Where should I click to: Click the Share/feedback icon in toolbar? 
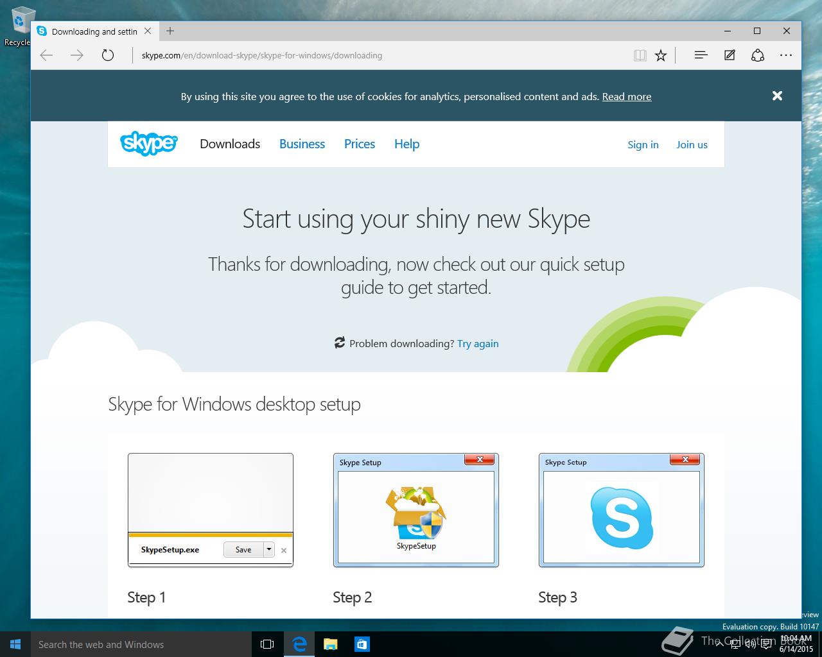tap(758, 55)
